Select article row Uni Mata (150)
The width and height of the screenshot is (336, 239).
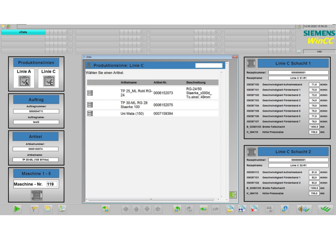point(132,114)
